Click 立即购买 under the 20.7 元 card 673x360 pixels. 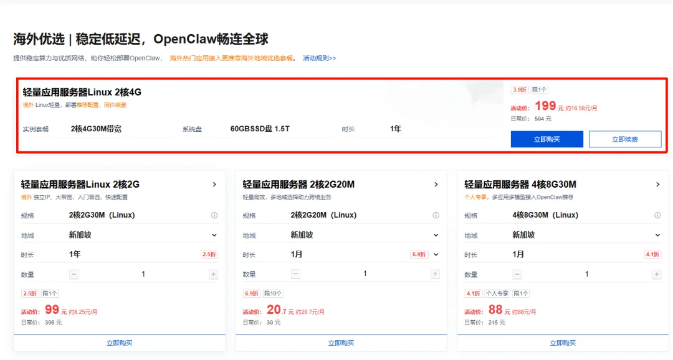(x=341, y=343)
